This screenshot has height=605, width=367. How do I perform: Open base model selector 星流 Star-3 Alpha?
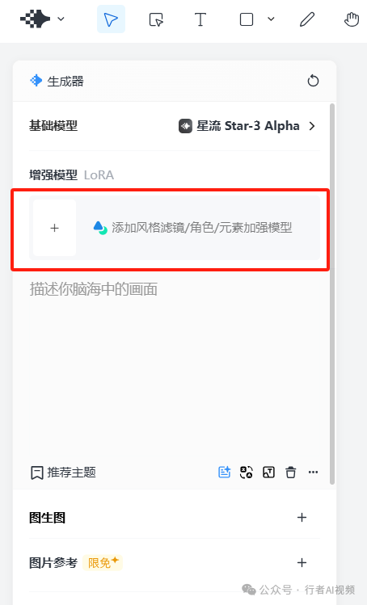click(247, 126)
